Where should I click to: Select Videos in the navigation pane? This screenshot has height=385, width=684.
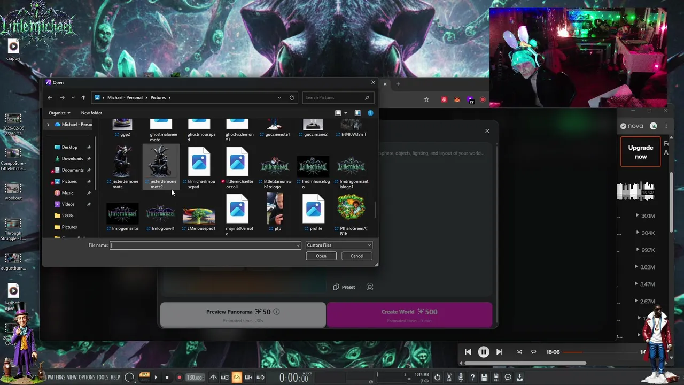68,204
